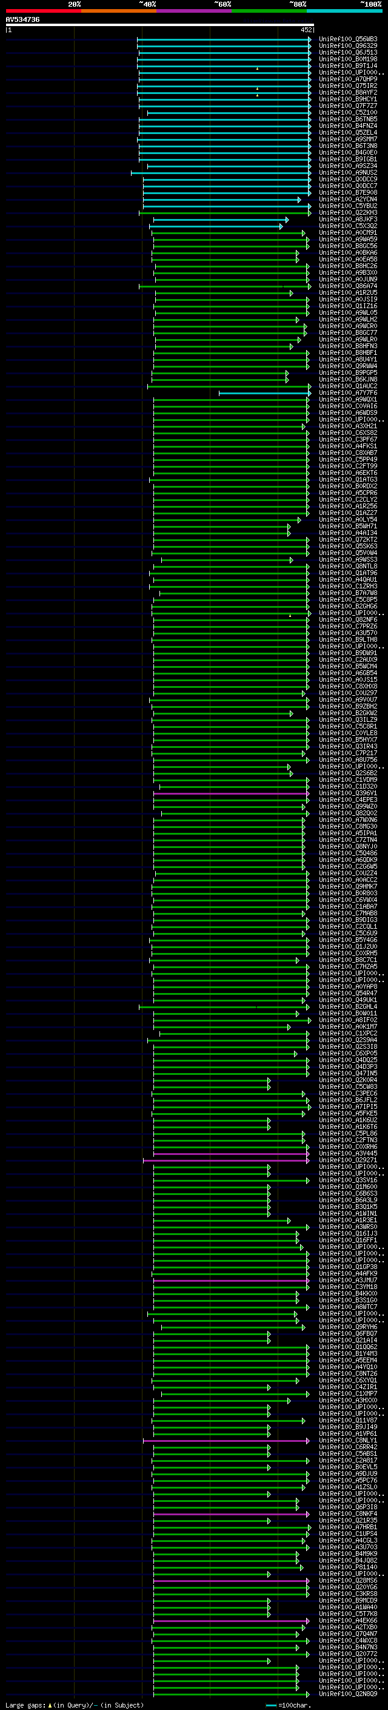Select the UniRef100_Q9RWW4 label
Screen dimensions: 388x1710
(348, 366)
